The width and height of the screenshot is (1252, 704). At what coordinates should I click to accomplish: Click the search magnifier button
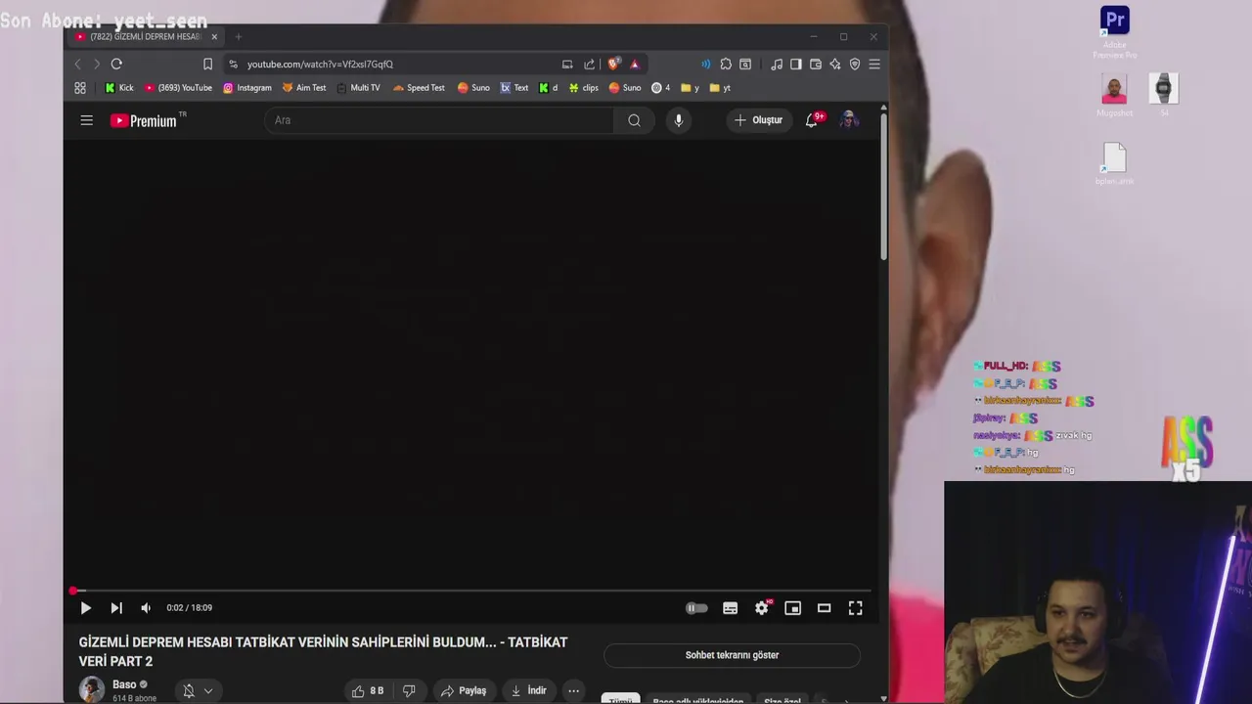634,120
